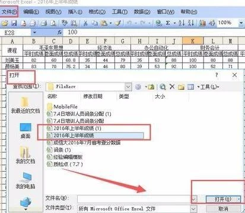Click the Search the Web icon in dialog
Viewport: 245px width, 213px height.
point(163,87)
